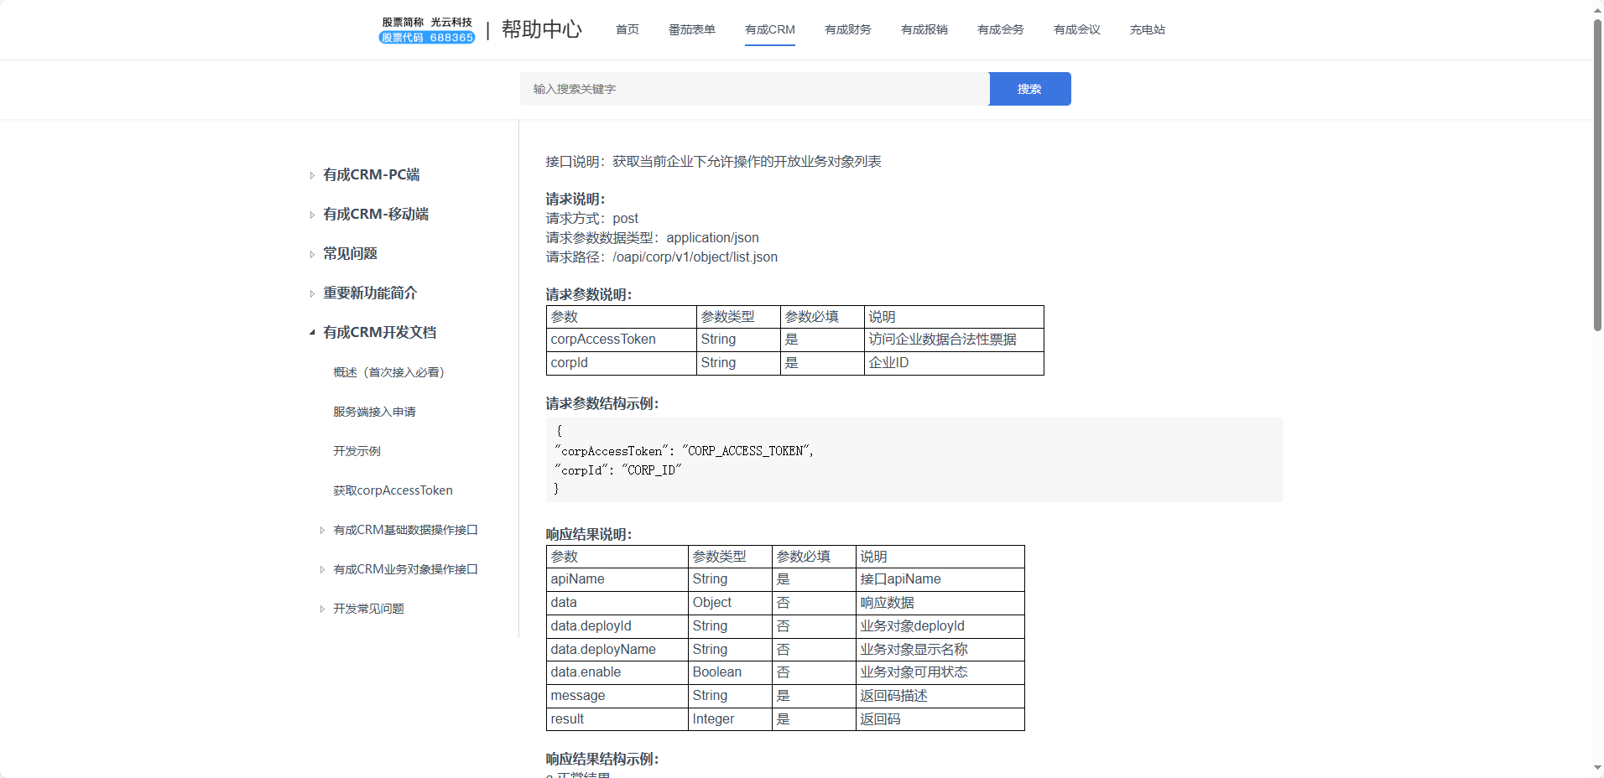Viewport: 1604px width, 778px height.
Task: Switch to the 番茄表单 tab
Action: [691, 29]
